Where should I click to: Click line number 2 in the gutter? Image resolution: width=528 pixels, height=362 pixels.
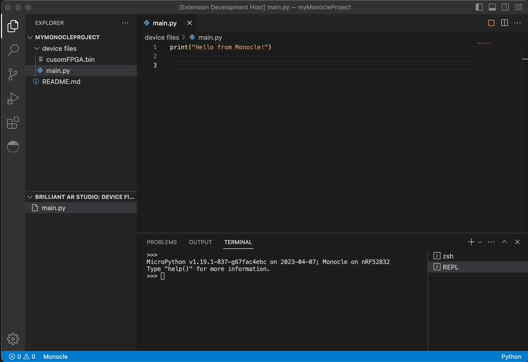tap(155, 56)
